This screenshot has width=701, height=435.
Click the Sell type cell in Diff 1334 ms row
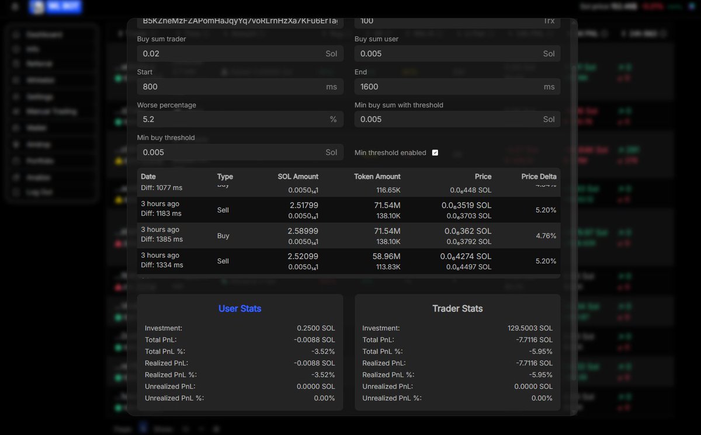[223, 261]
